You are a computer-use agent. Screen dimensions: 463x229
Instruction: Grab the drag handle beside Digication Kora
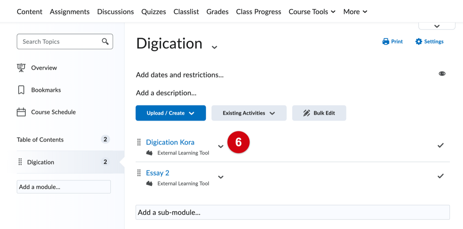coord(139,143)
